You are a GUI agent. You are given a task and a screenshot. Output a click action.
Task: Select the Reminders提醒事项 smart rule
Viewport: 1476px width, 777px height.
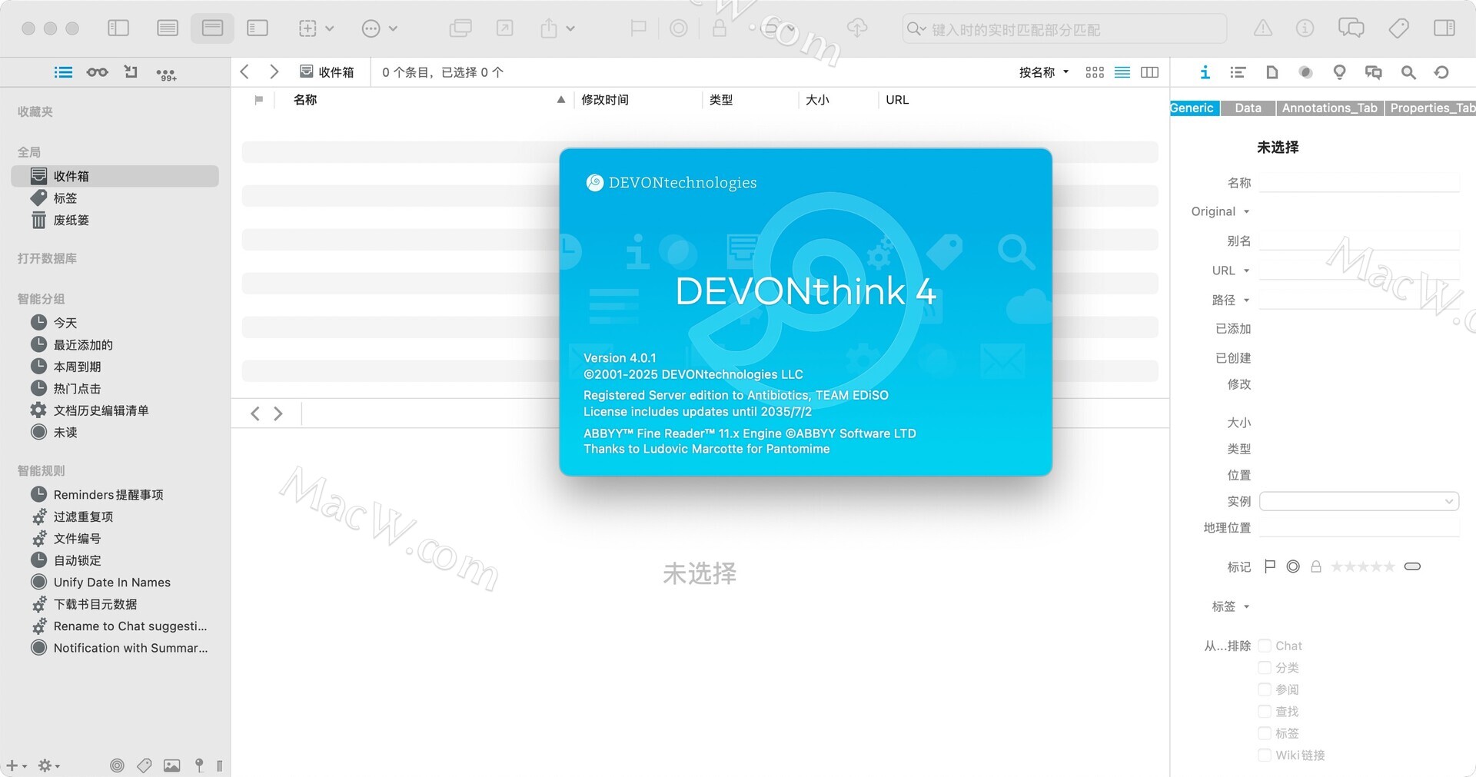[x=108, y=495]
